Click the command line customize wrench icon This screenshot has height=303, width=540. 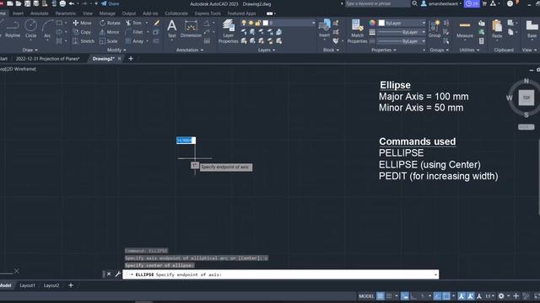coord(117,274)
